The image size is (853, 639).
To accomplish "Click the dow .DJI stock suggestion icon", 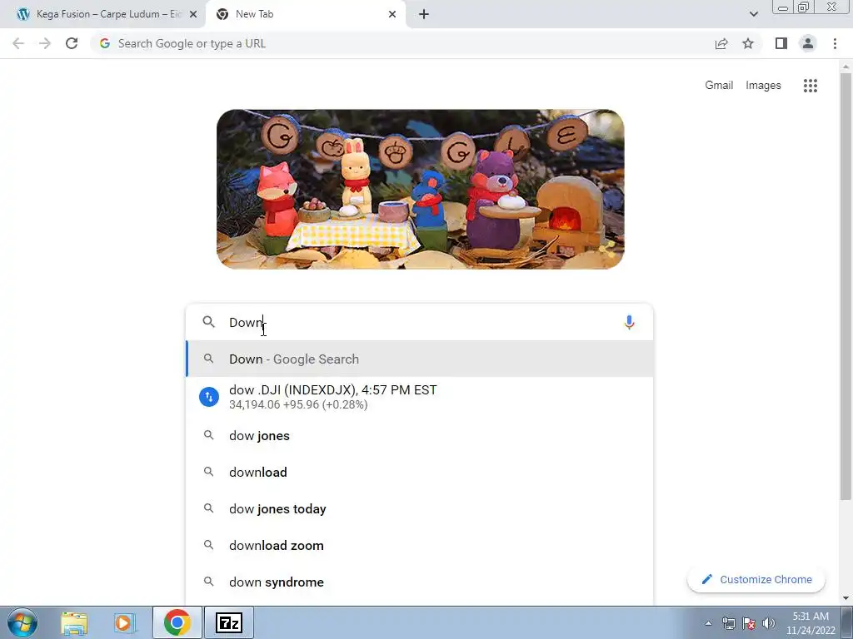I will 209,397.
